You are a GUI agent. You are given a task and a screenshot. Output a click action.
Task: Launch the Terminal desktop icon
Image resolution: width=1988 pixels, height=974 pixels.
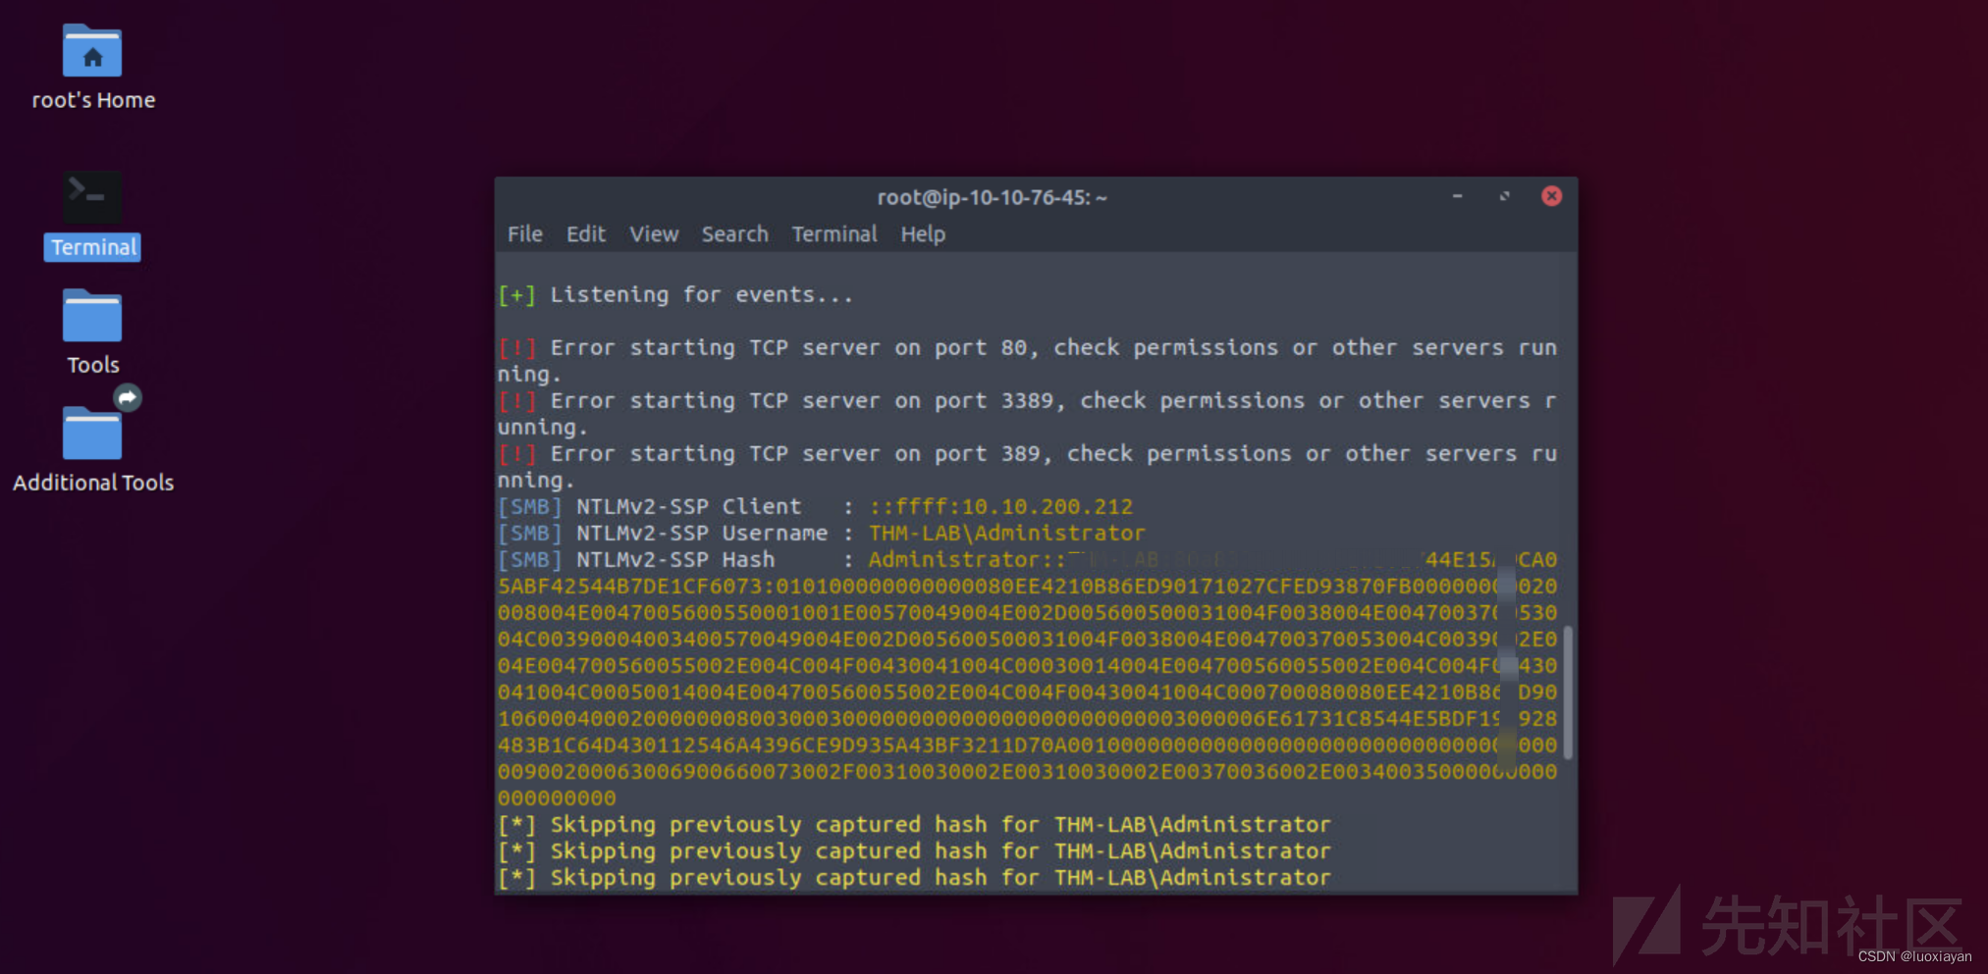[x=92, y=197]
